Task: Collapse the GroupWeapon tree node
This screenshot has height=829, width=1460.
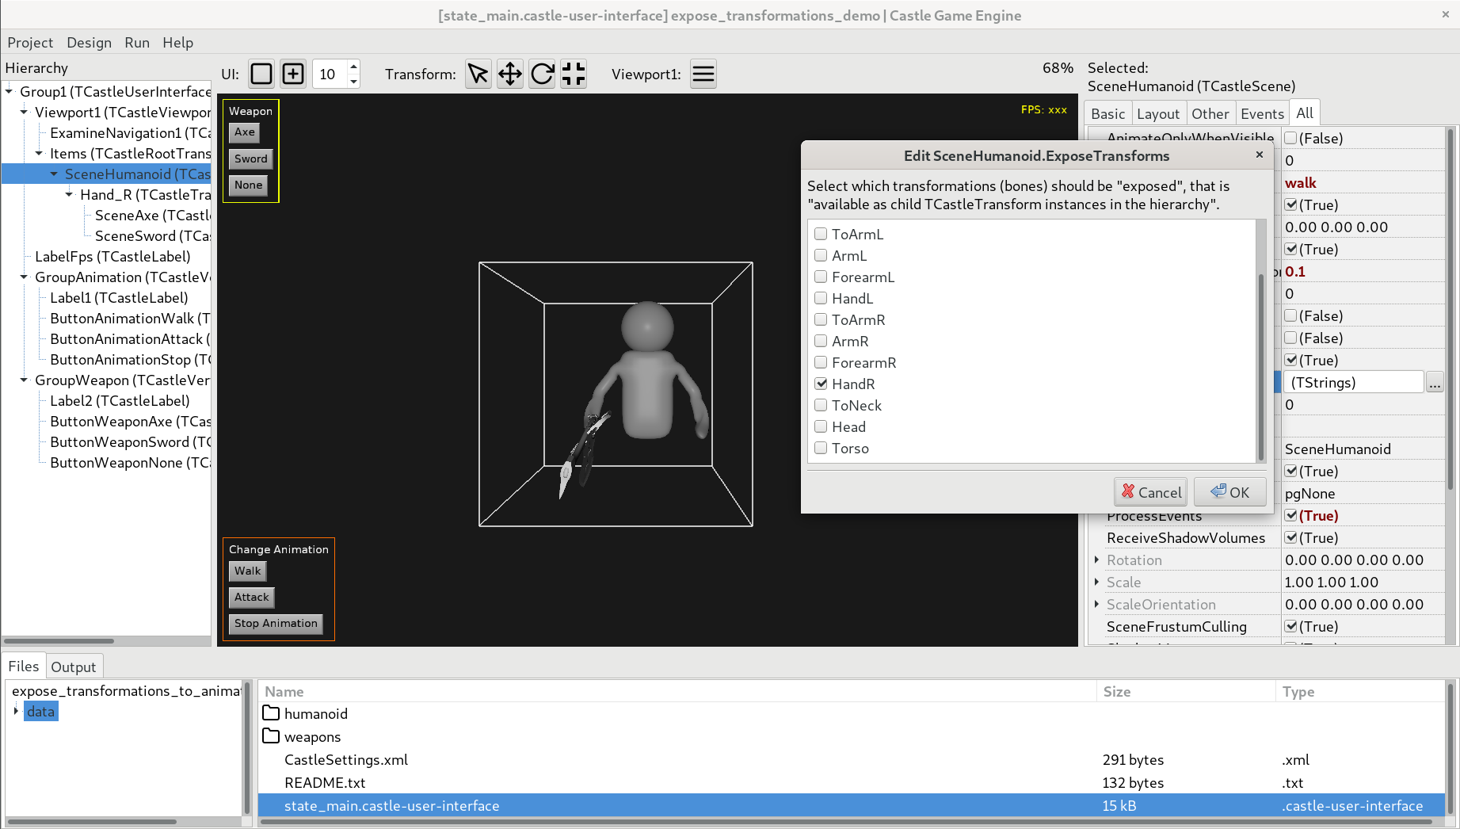Action: pyautogui.click(x=24, y=380)
